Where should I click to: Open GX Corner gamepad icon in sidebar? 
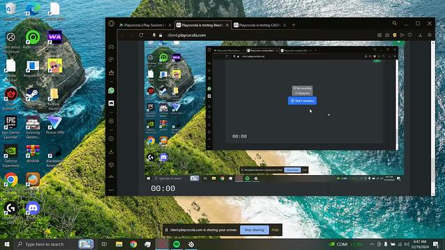coord(111,47)
